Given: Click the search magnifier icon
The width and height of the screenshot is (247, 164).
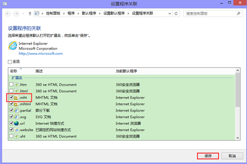Looking at the screenshot, I should click(238, 13).
